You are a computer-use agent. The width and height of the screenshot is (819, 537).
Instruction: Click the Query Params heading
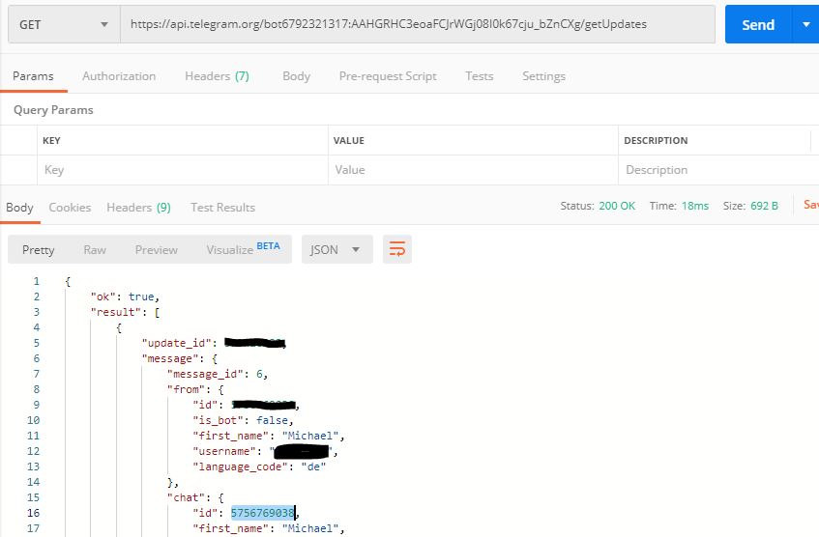pyautogui.click(x=53, y=110)
